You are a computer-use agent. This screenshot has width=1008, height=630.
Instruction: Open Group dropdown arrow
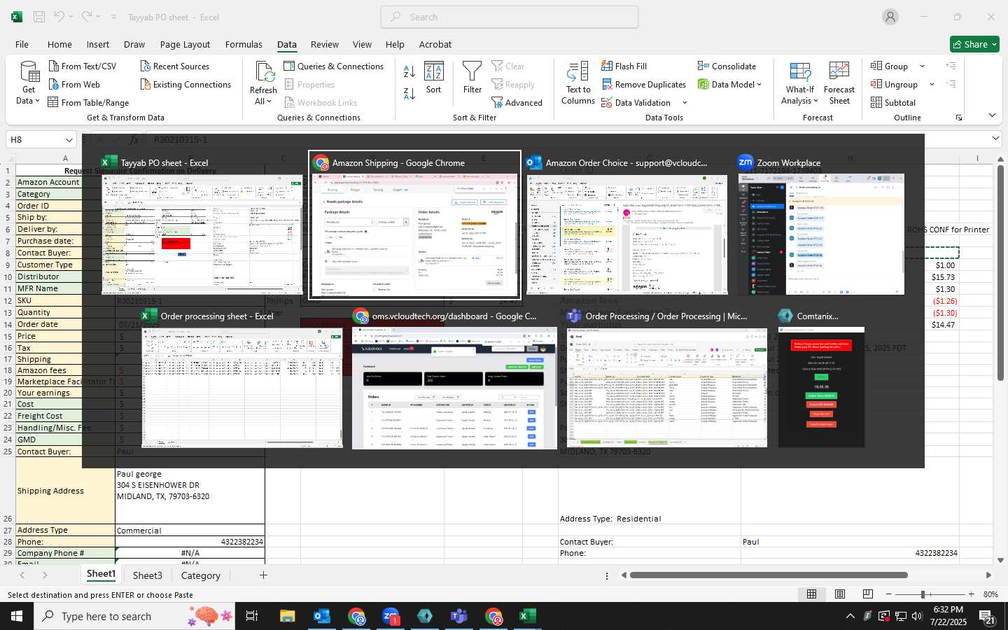click(922, 66)
